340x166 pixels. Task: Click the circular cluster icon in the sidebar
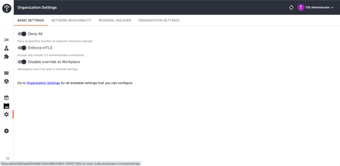tap(6, 81)
